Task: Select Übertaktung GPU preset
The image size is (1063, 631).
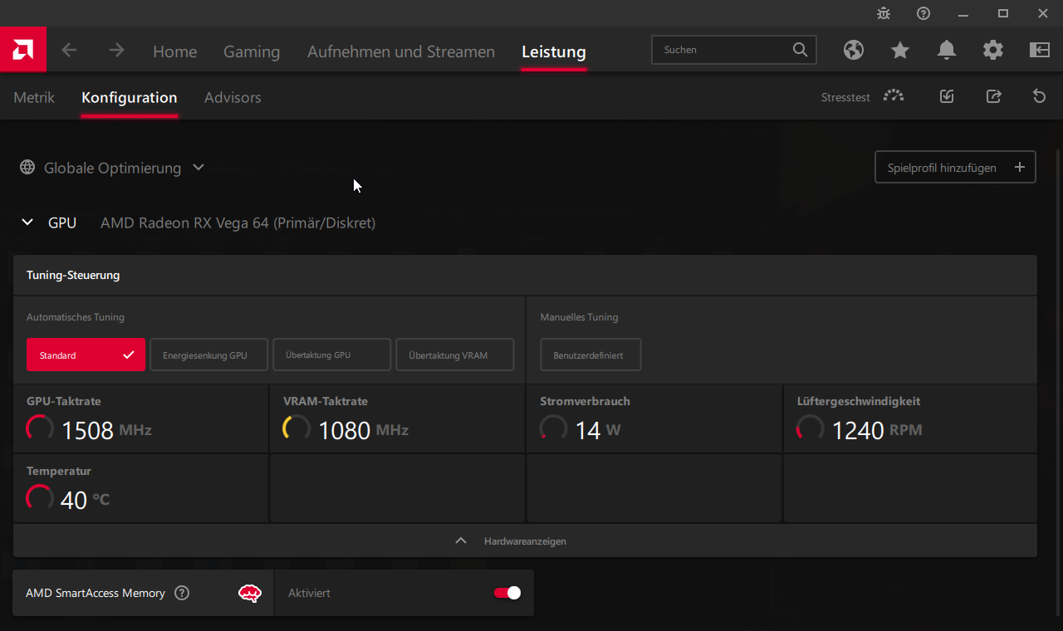Action: coord(332,355)
